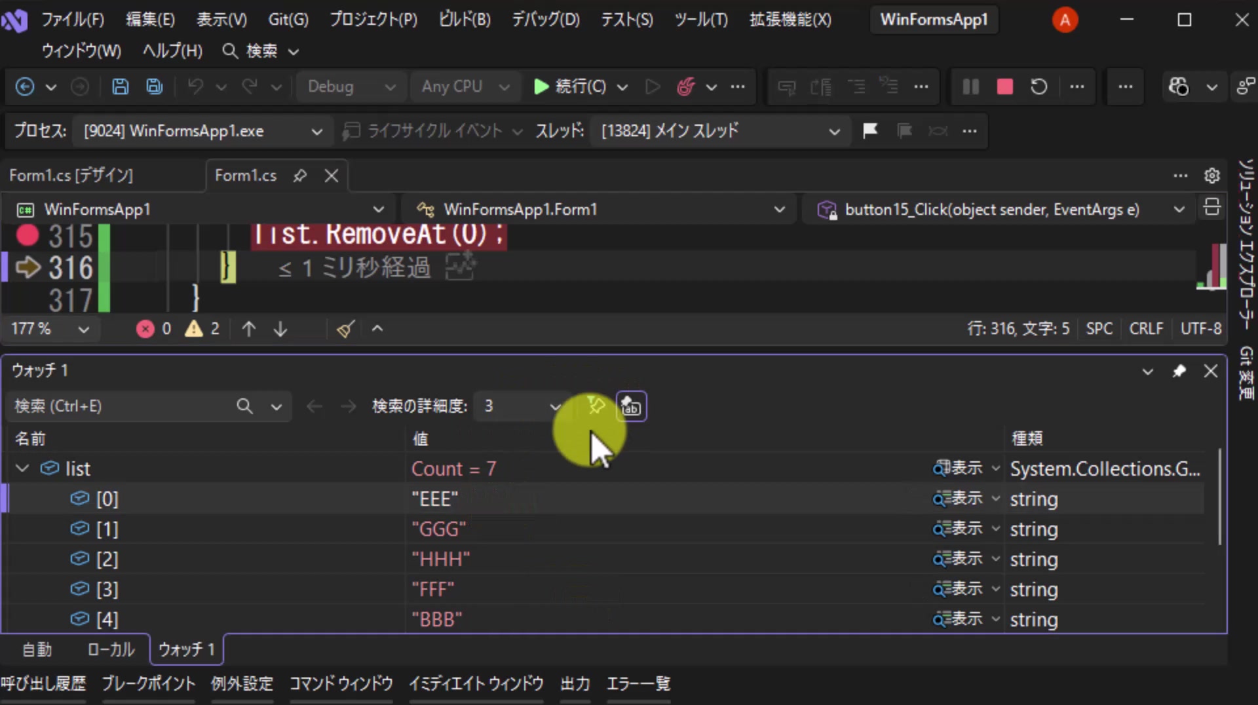Click the 続行(C) continue button

570,86
